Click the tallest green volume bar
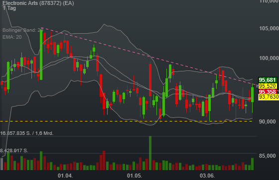 click(x=150, y=153)
